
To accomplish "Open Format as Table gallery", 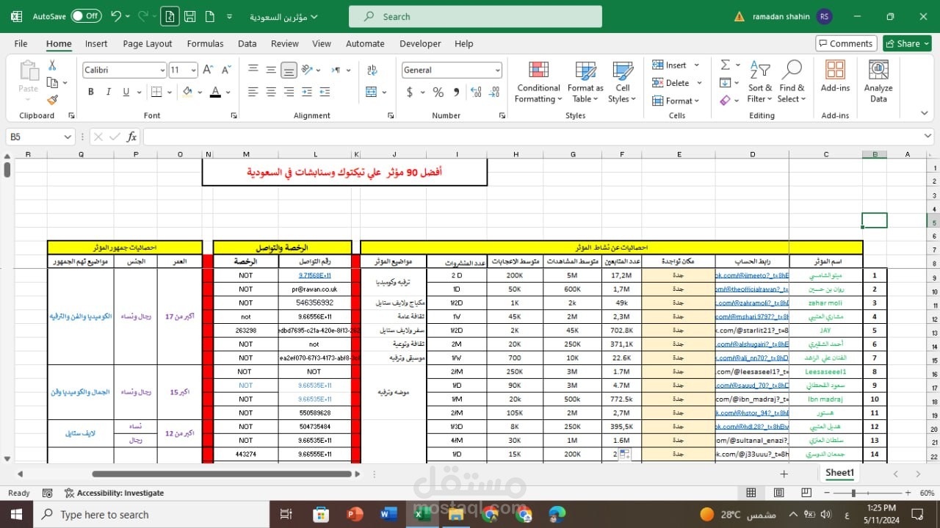I will click(585, 82).
